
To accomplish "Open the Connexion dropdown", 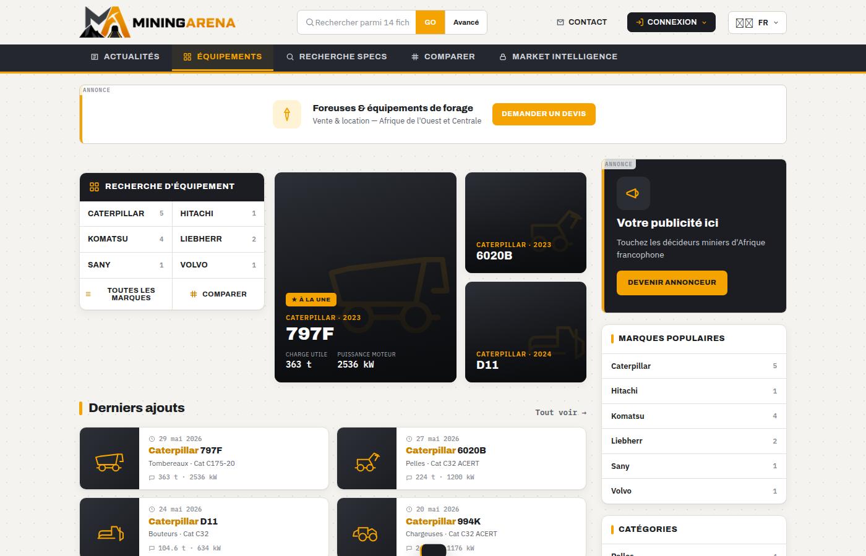I will pyautogui.click(x=671, y=22).
